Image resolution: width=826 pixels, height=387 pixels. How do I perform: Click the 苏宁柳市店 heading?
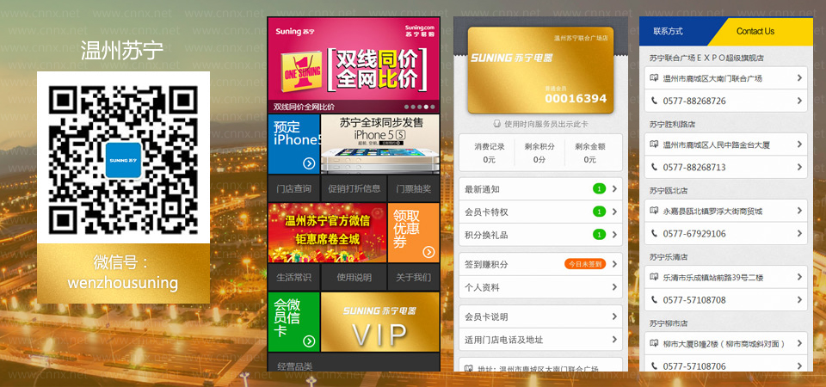pos(669,323)
